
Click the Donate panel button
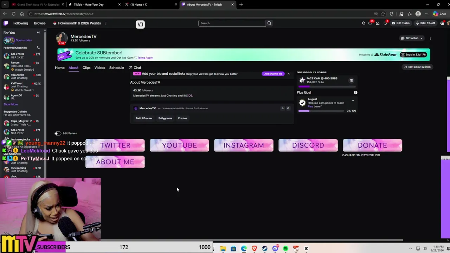(372, 145)
